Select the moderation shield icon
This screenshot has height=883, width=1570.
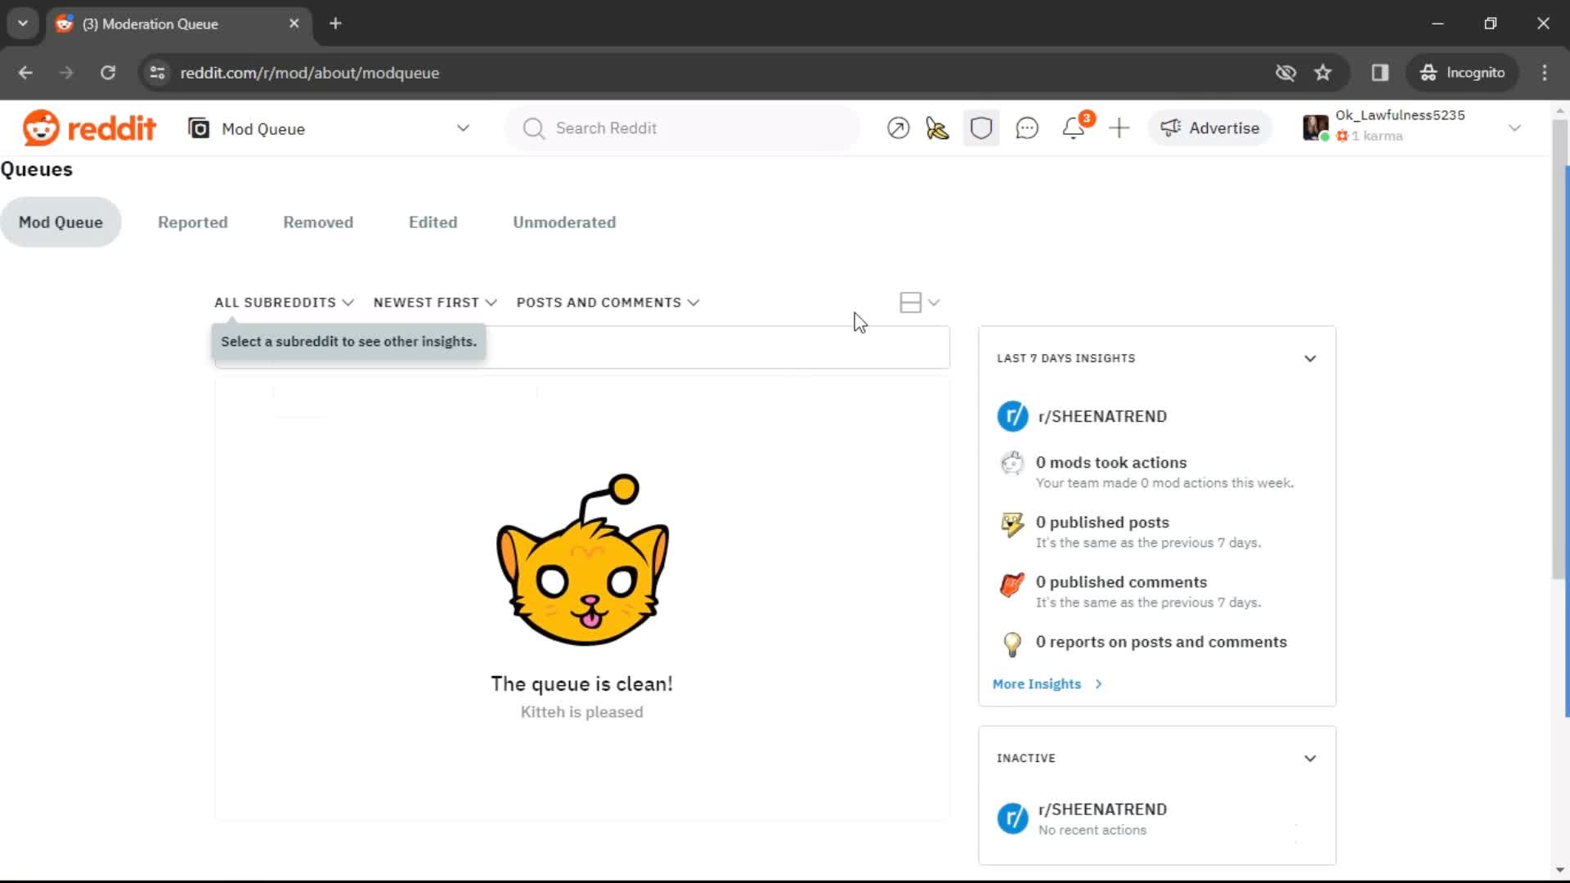click(x=981, y=128)
